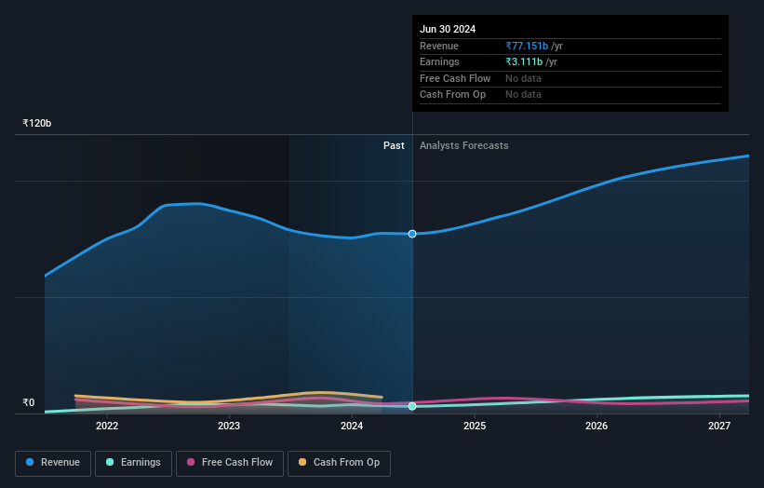This screenshot has height=488, width=764.
Task: Click the Cash From Op No data tooltip value
Action: (523, 95)
